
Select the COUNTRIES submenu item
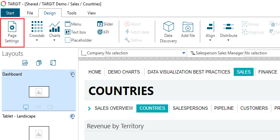click(152, 108)
